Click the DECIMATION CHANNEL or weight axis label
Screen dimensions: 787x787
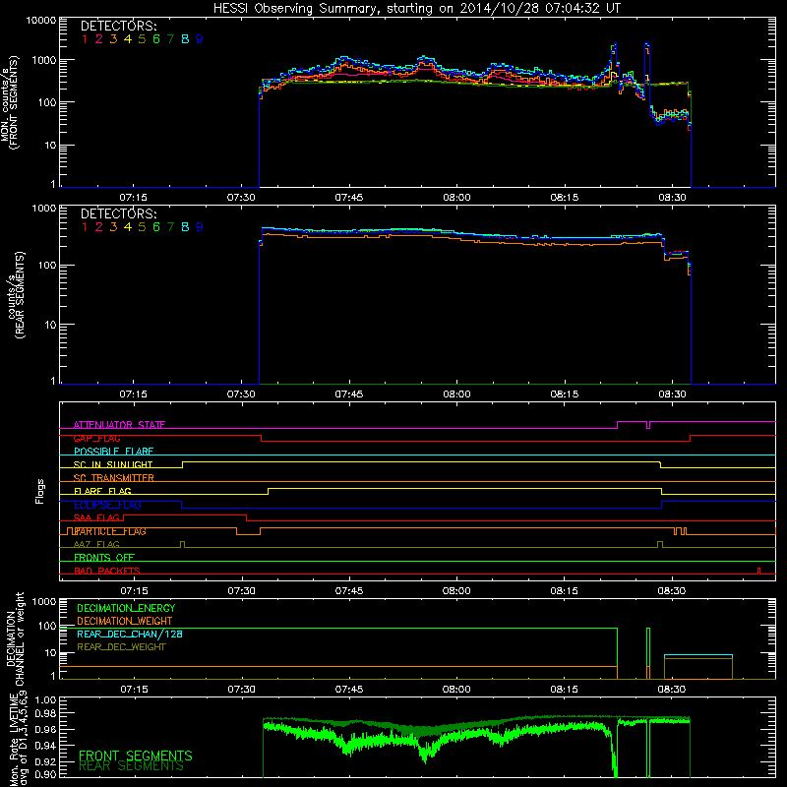point(15,638)
